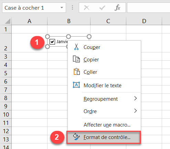Click the confirm checkmark in formula bar

point(102,8)
